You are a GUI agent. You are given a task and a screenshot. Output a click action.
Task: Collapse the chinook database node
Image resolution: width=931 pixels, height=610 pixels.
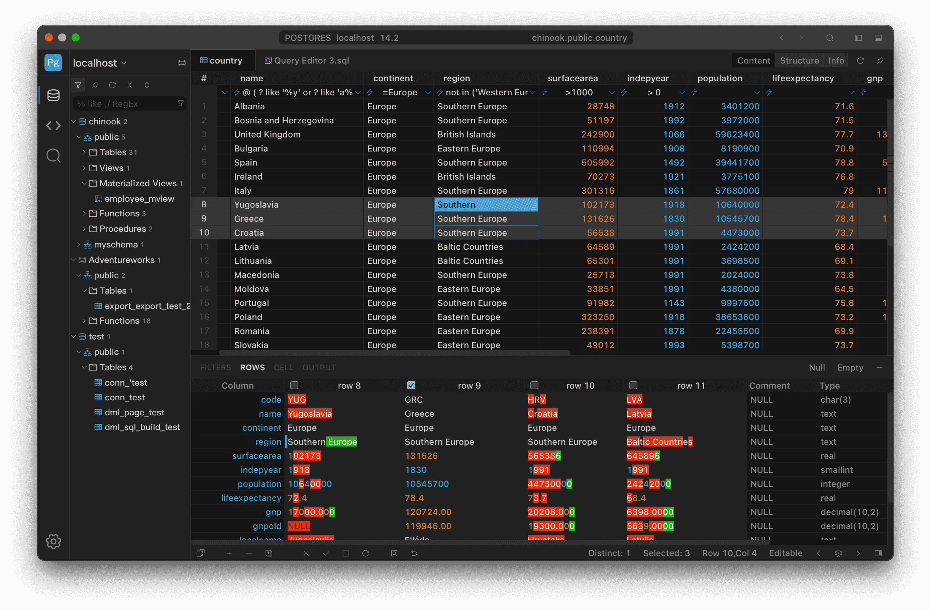tap(74, 121)
